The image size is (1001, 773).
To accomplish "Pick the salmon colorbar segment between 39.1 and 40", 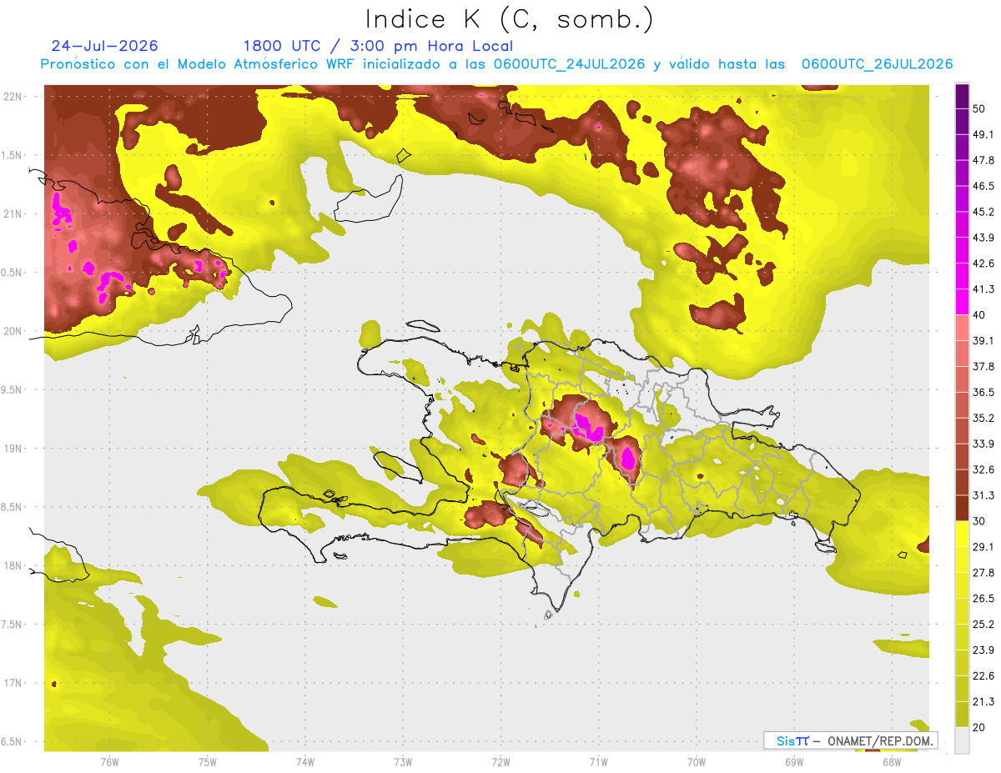I will pyautogui.click(x=962, y=327).
